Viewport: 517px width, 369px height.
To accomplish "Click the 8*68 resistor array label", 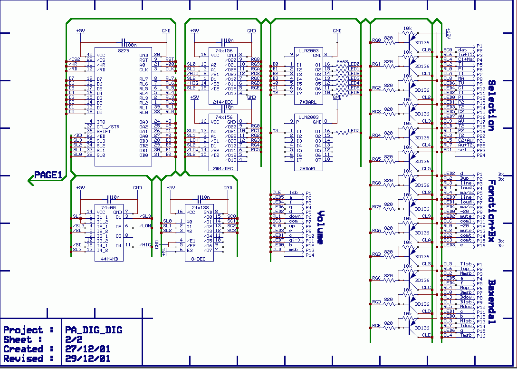I will pos(342,62).
